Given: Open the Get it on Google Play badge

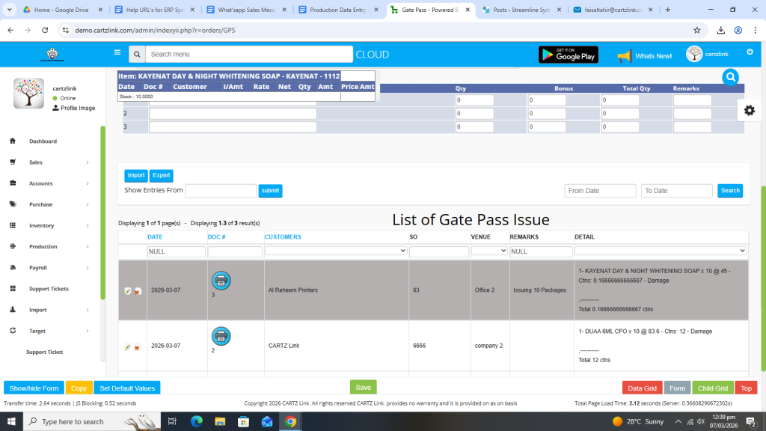Looking at the screenshot, I should coord(568,55).
